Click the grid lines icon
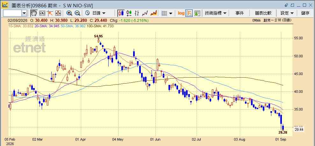Screen dimensions: 315x146 click(165, 13)
